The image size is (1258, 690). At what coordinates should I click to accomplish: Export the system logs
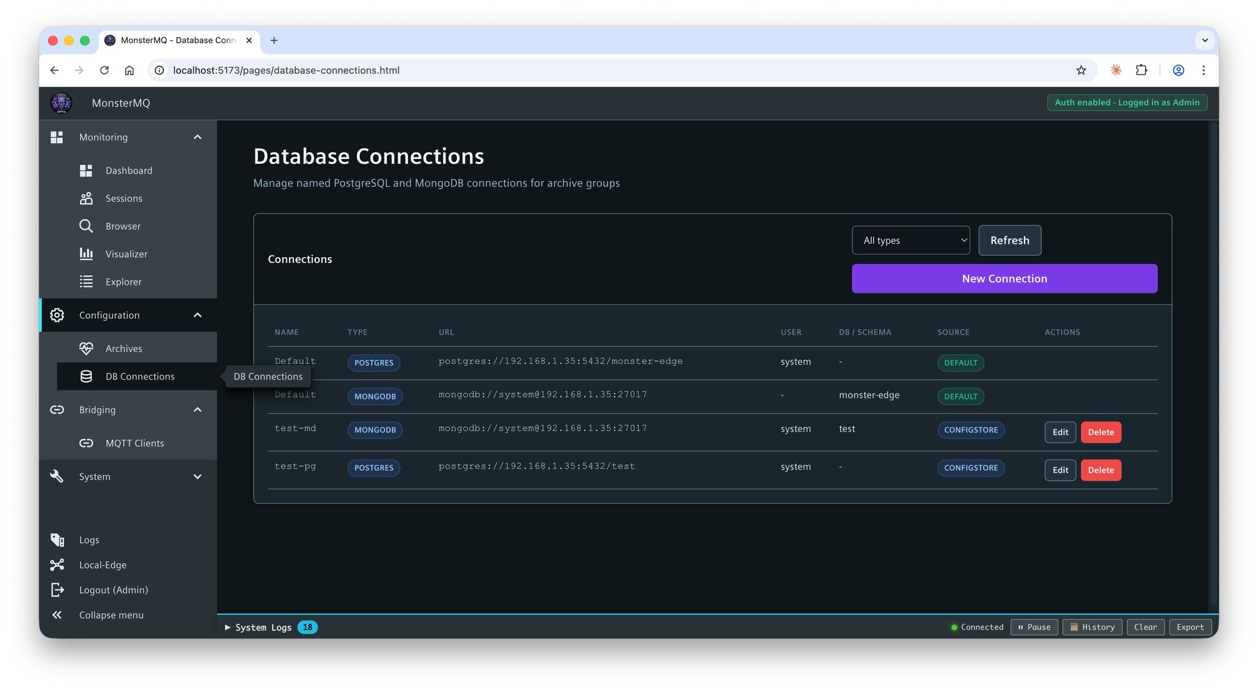[1190, 627]
